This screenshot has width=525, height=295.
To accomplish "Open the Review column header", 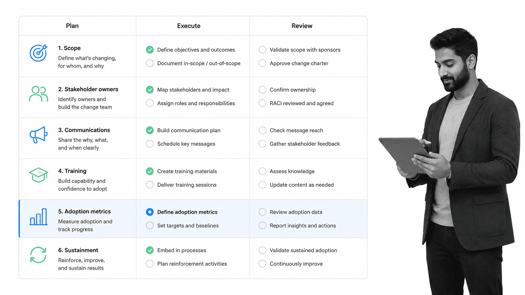I will tap(302, 26).
